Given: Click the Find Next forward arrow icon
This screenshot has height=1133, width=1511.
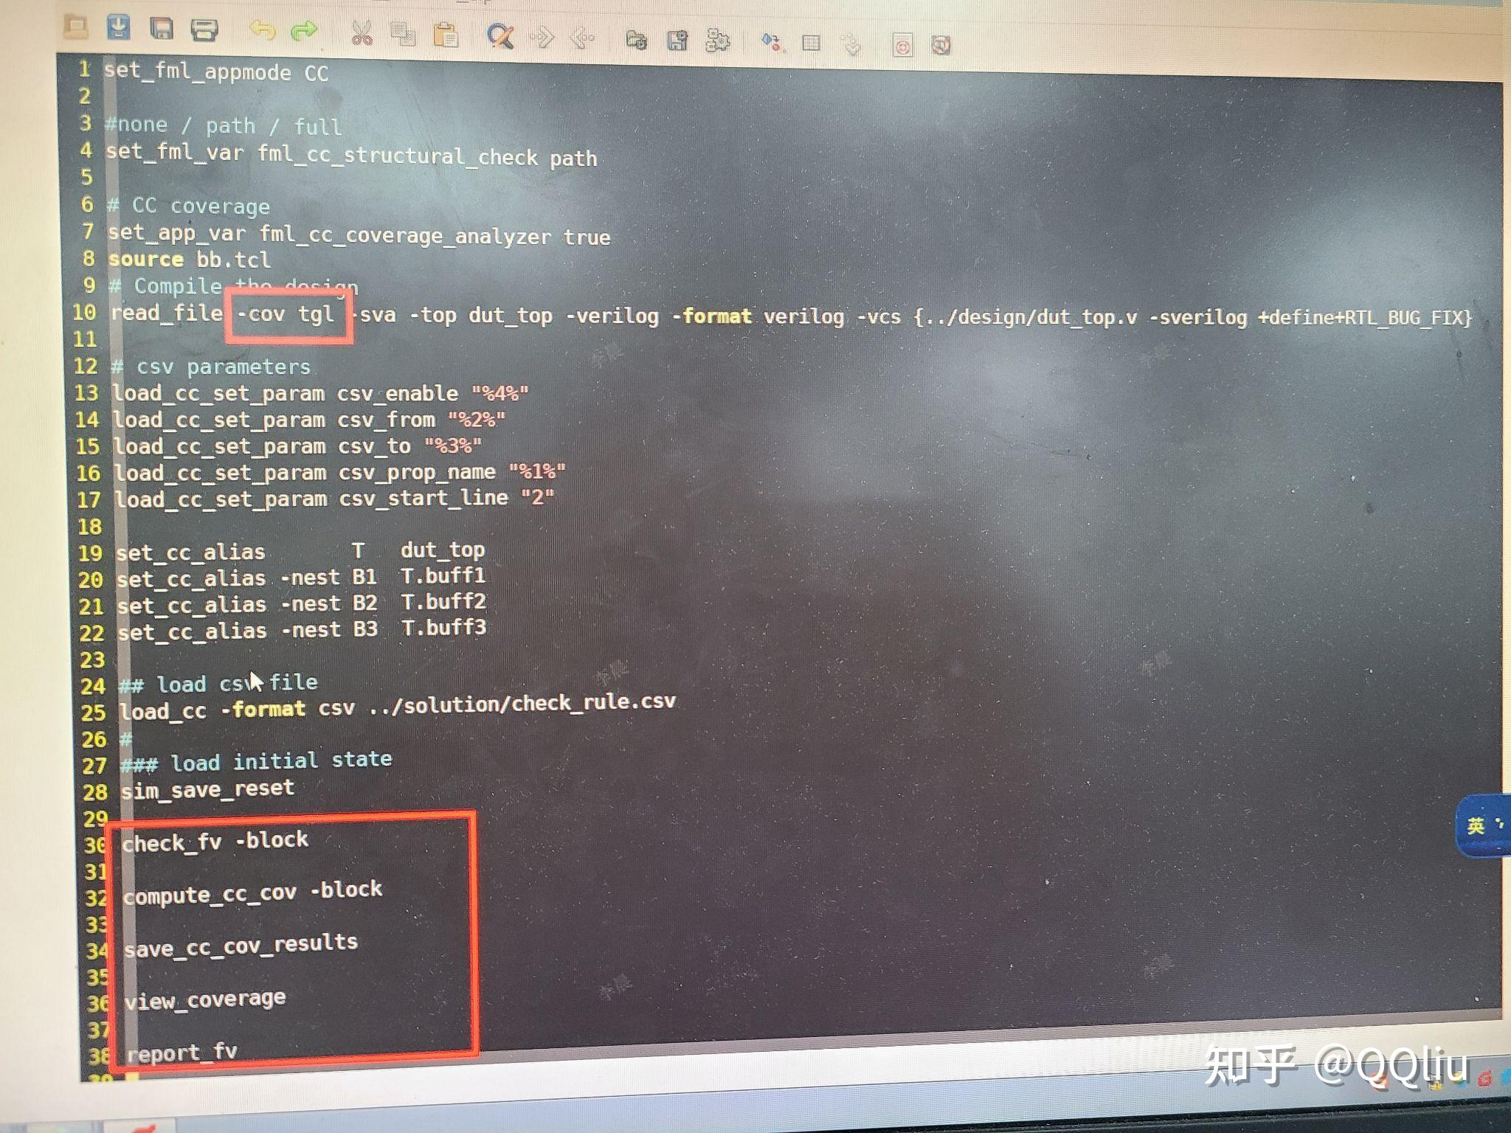Looking at the screenshot, I should click(542, 37).
